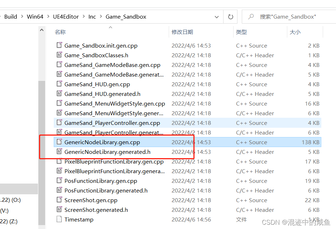Click the ScreenShot.gen.cpp file icon
Screen dimensions: 336x229
tap(59, 199)
